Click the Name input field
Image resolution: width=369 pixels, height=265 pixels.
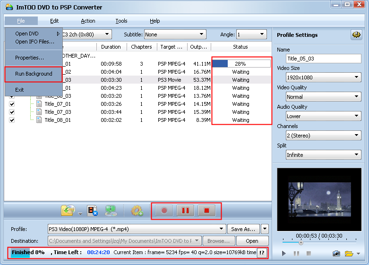tap(324, 59)
